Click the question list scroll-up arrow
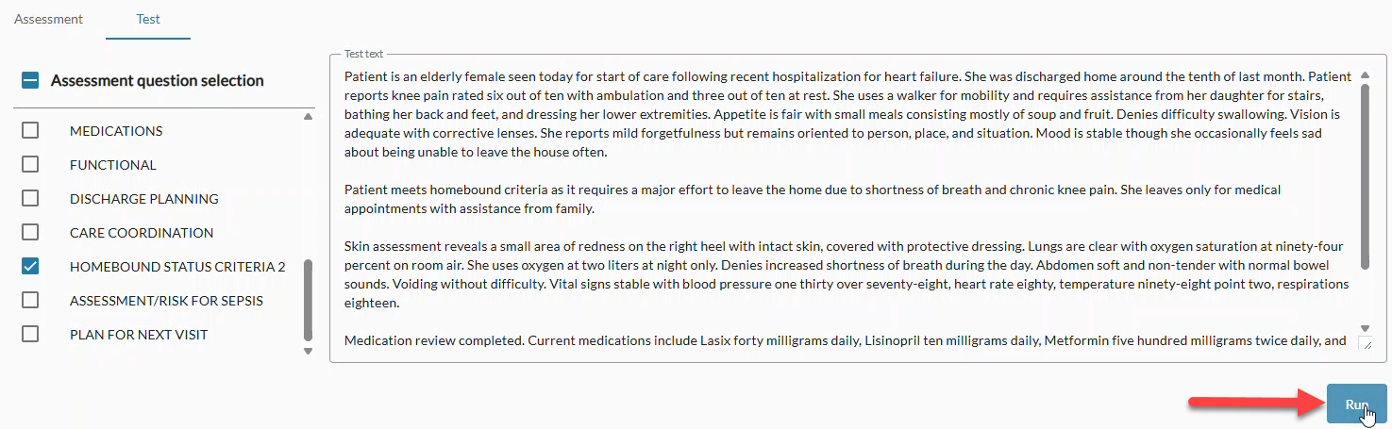1392x429 pixels. point(308,117)
